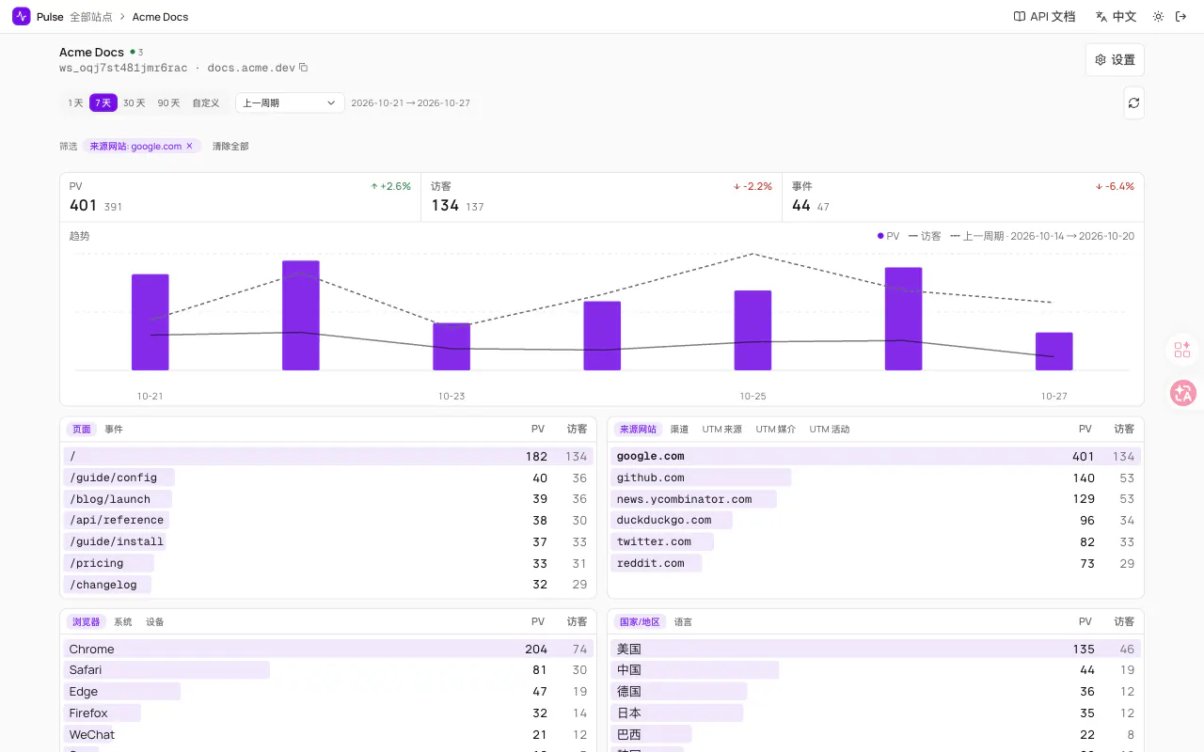Copy the docs.acme.dev domain
Screen dimensions: 1204x752
[x=304, y=68]
